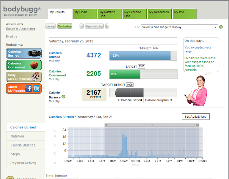This screenshot has height=179, width=229.
Task: Click the Specific Day button
Action: 94,26
